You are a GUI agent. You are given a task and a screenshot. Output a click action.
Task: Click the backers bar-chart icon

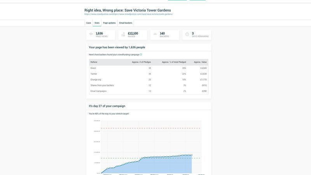point(155,34)
